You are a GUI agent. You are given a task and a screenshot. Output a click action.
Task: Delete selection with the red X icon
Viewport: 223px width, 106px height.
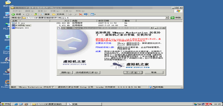tap(81, 14)
